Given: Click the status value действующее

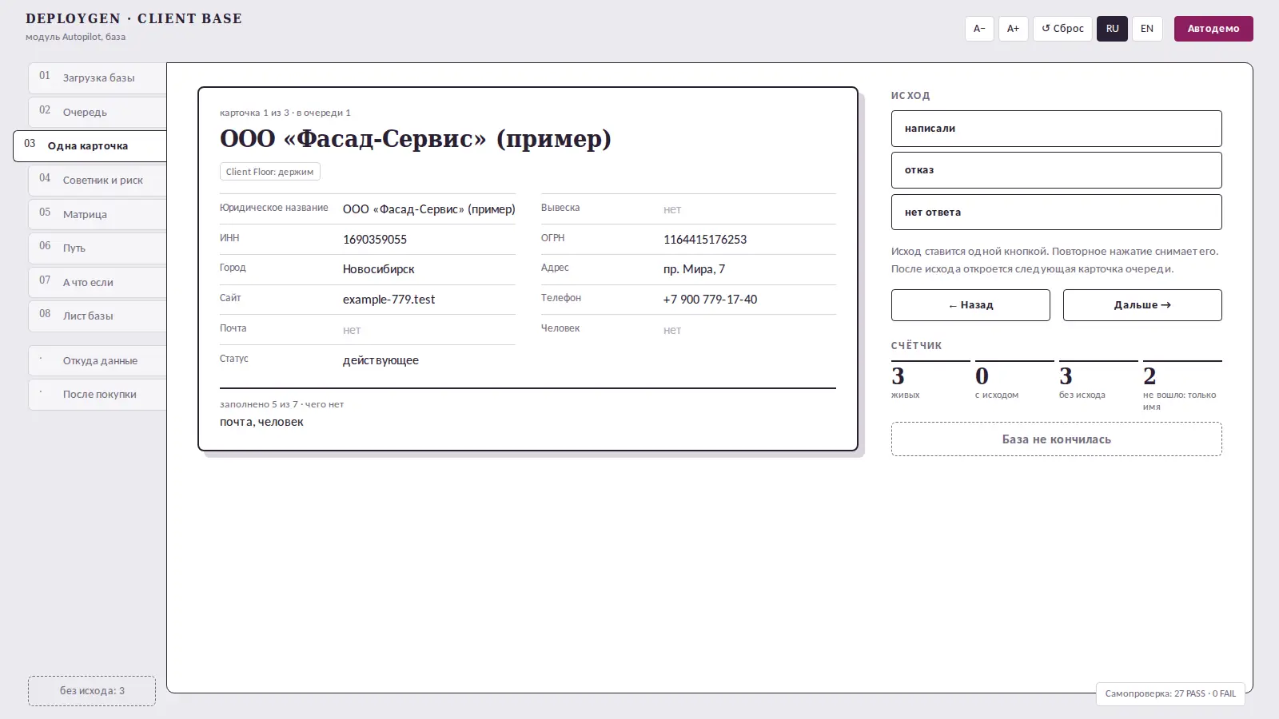Looking at the screenshot, I should click(381, 360).
